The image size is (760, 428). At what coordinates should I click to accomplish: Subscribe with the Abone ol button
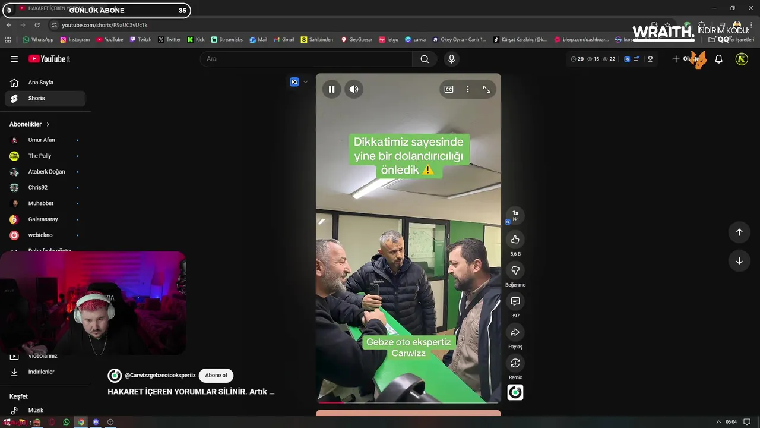[216, 376]
